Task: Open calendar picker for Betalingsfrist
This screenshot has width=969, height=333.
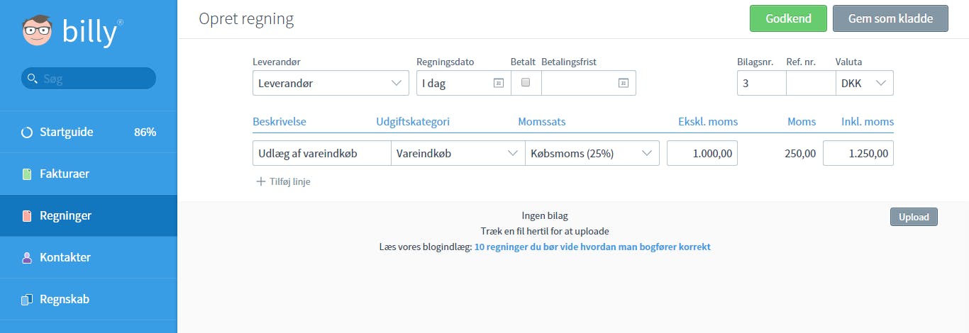Action: [624, 84]
